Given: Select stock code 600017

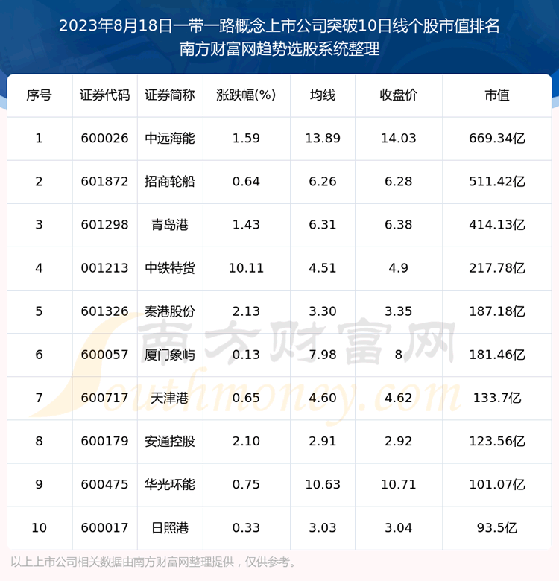Looking at the screenshot, I should pos(104,528).
